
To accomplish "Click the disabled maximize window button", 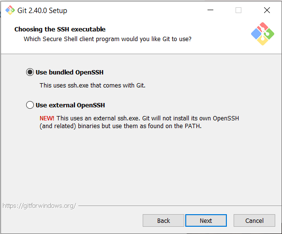I will pos(238,10).
